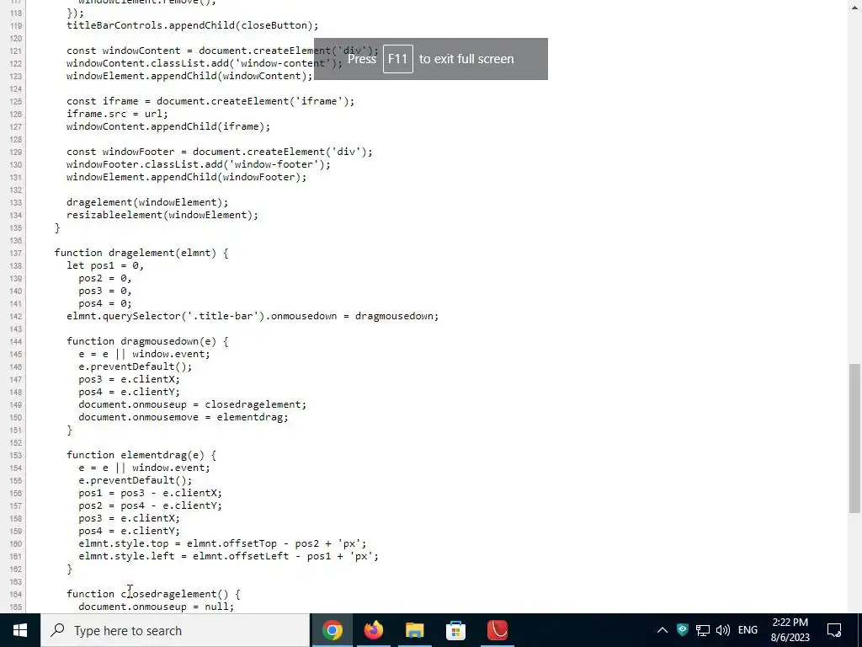Image resolution: width=862 pixels, height=647 pixels.
Task: Click line number 137 in the gutter
Action: [x=15, y=253]
